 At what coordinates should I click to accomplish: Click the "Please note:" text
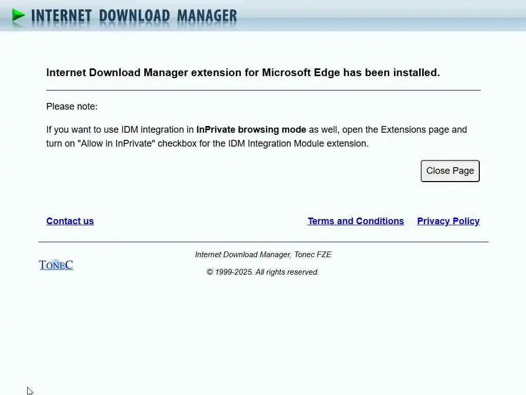(x=72, y=106)
